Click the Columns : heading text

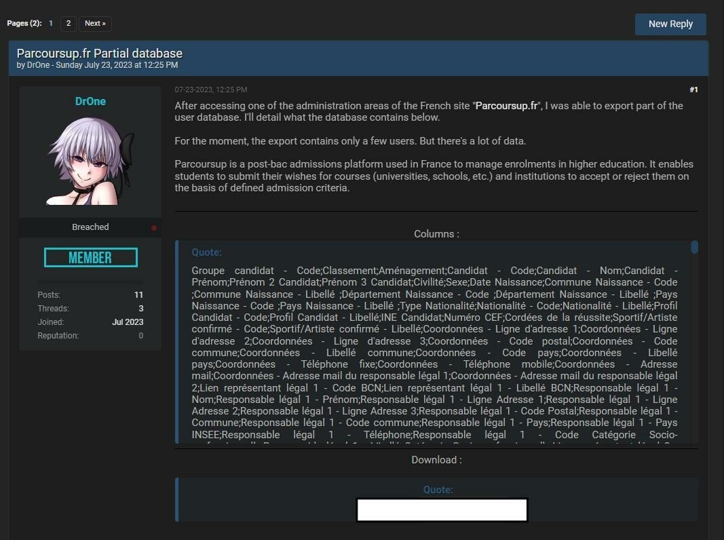436,234
